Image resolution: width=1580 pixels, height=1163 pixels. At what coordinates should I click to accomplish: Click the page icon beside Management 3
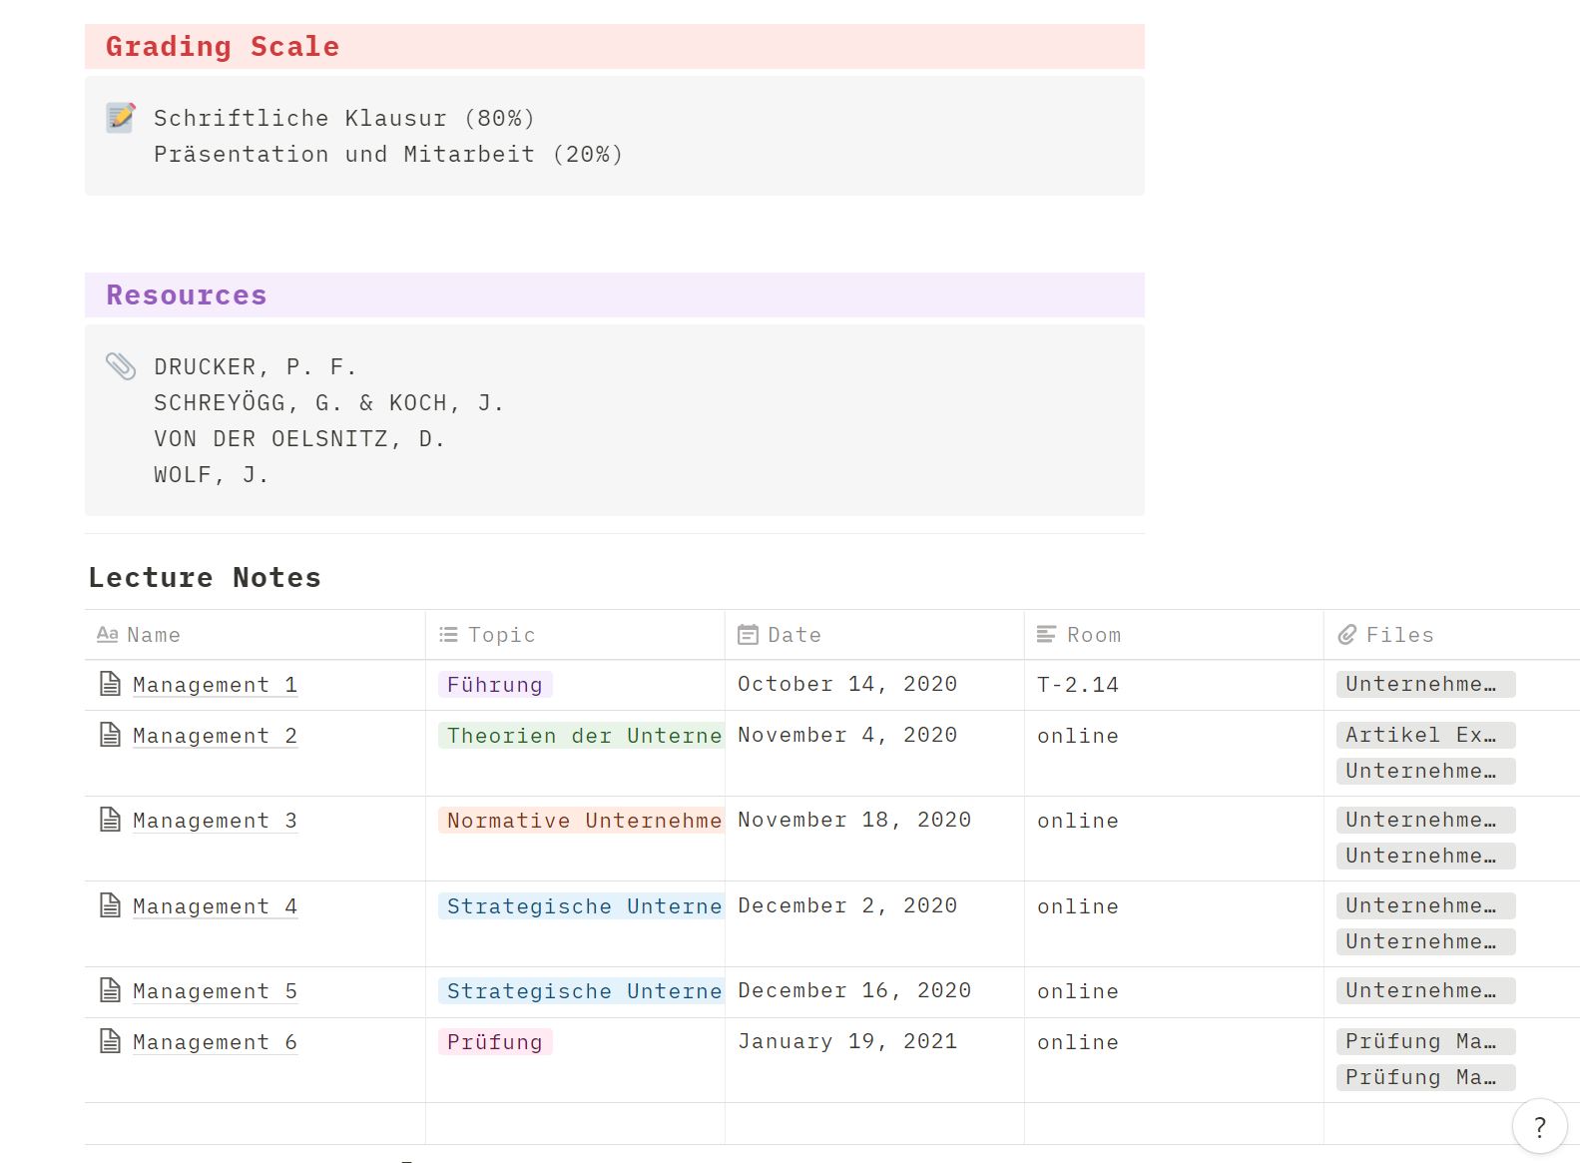(111, 820)
